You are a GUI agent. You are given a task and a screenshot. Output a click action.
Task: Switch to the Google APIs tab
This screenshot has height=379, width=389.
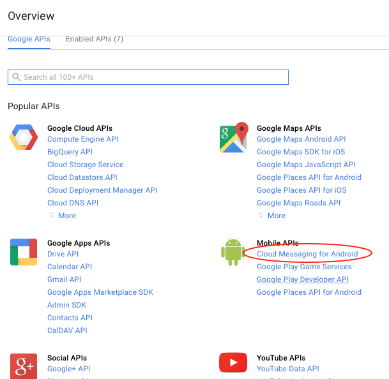(x=29, y=39)
